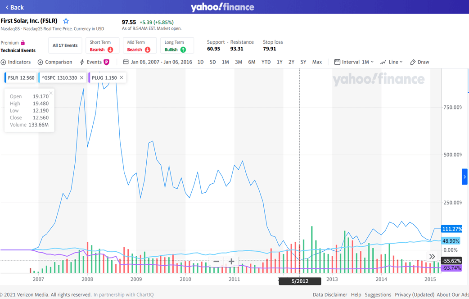The width and height of the screenshot is (469, 299).
Task: Open the Interval 1M dropdown
Action: tap(354, 62)
